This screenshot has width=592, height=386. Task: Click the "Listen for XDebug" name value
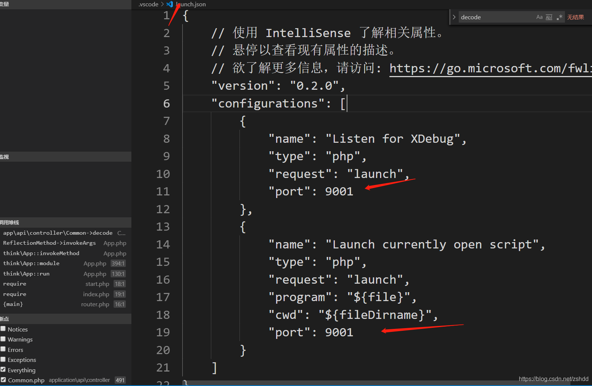393,139
